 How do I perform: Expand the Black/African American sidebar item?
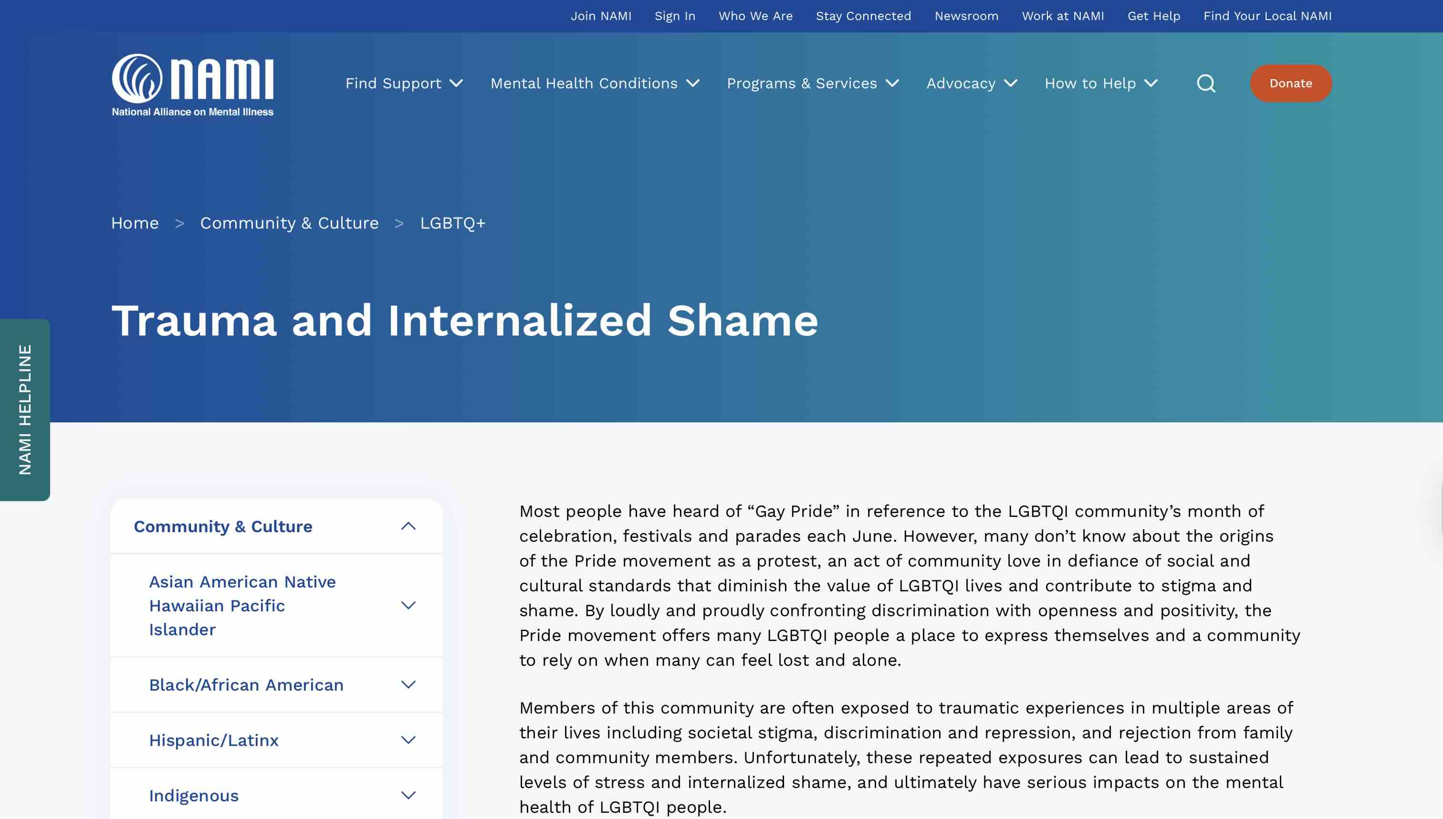coord(408,684)
